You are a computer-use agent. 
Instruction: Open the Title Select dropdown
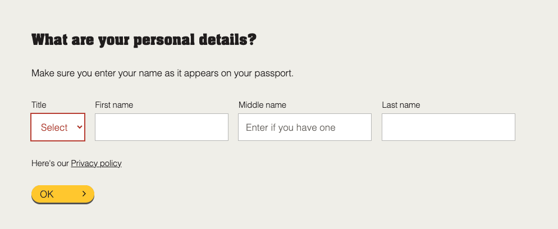tap(58, 127)
